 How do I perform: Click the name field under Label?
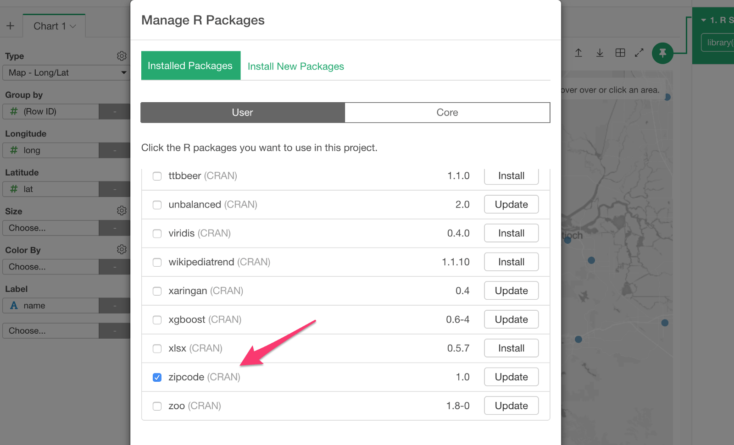(x=50, y=305)
